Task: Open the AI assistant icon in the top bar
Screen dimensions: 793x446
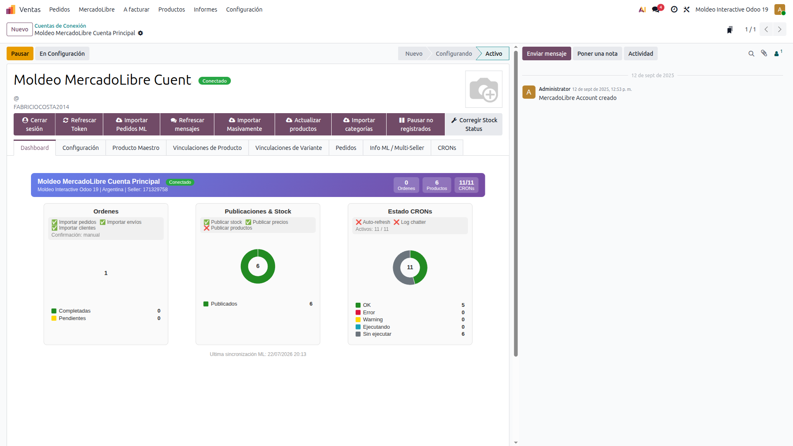Action: [x=642, y=9]
